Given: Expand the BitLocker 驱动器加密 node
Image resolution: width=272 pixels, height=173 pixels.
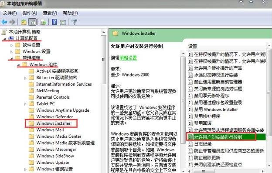Looking at the screenshot, I should point(25,78).
